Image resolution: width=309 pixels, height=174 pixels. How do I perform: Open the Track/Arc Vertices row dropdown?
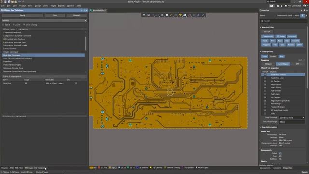click(265, 75)
